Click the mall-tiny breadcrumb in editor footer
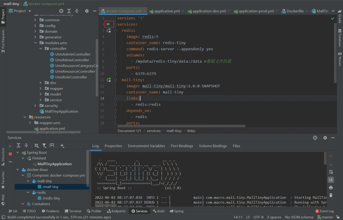The height and width of the screenshot is (220, 343). (x=174, y=131)
